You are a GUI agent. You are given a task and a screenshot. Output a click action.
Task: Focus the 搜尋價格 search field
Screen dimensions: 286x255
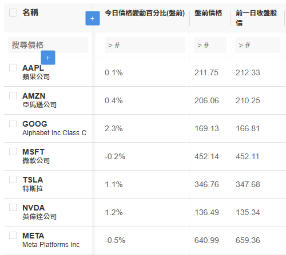(x=48, y=45)
